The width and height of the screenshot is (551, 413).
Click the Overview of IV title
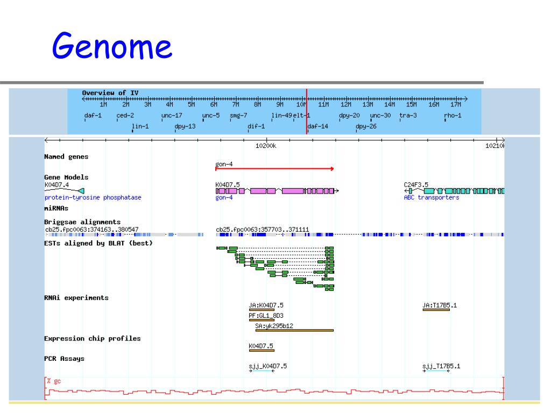[110, 93]
